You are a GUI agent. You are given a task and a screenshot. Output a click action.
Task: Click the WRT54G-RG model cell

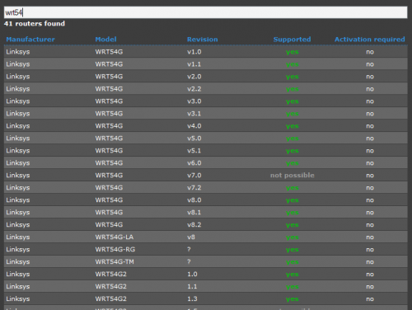click(x=115, y=249)
